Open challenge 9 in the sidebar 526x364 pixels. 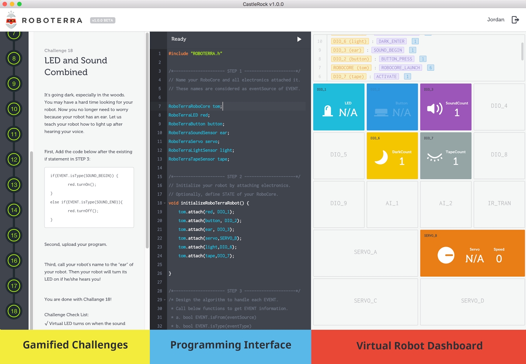[14, 84]
